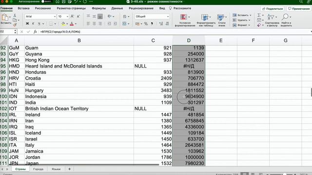Open Сортировка и фильтр menu
The height and width of the screenshot is (175, 312).
coord(272,20)
